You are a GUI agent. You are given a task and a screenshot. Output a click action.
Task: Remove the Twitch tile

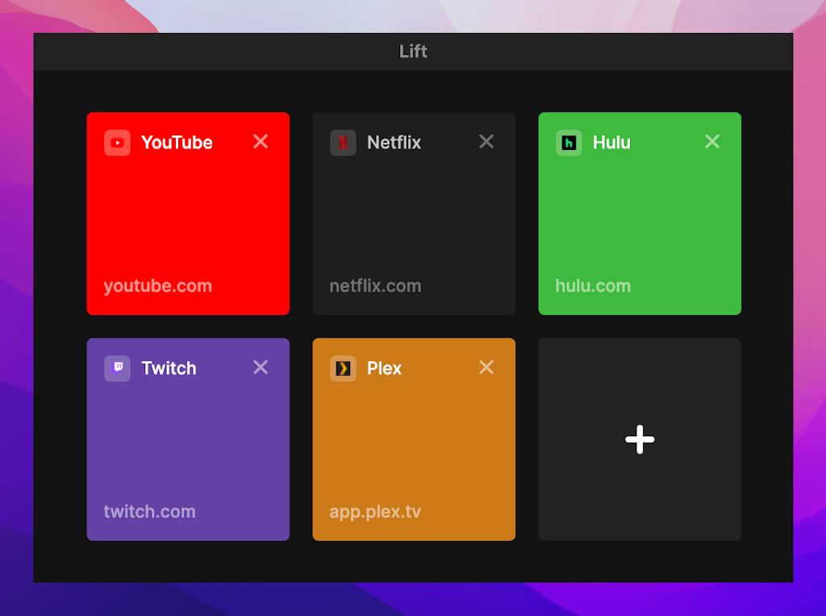[261, 367]
